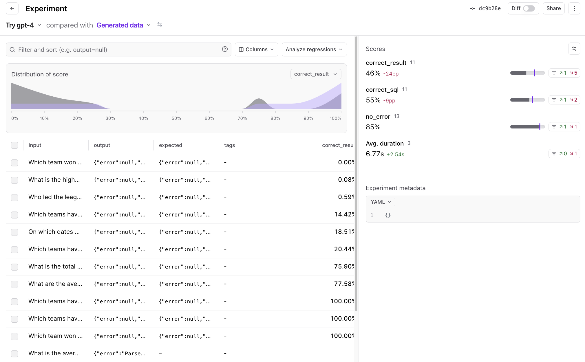Click the filter help question mark icon

click(x=225, y=49)
